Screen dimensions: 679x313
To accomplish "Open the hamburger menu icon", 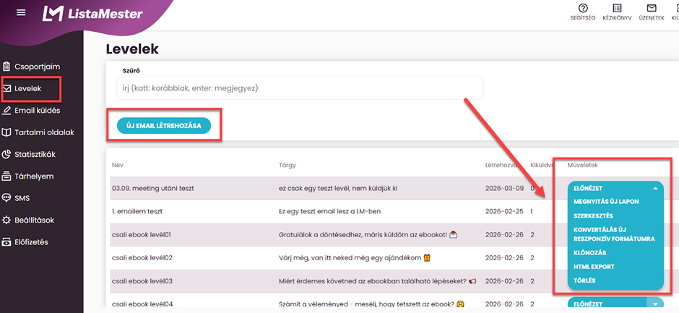I will [x=21, y=13].
